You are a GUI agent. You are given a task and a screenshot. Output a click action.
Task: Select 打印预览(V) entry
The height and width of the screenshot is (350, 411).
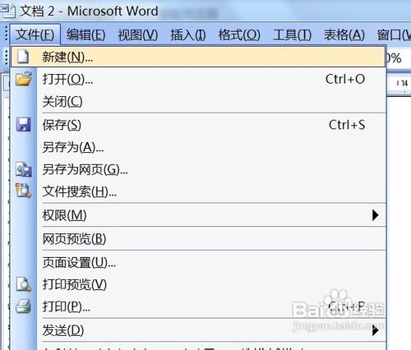198,284
